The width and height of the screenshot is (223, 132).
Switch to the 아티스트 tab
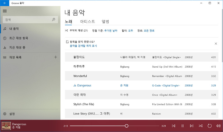tap(88, 21)
